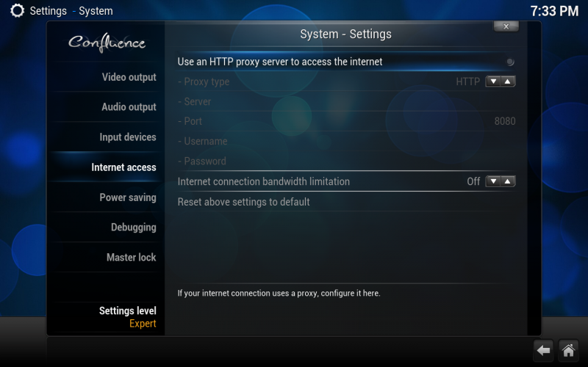Close the System Settings dialog
Image resolution: width=588 pixels, height=367 pixels.
(x=506, y=26)
